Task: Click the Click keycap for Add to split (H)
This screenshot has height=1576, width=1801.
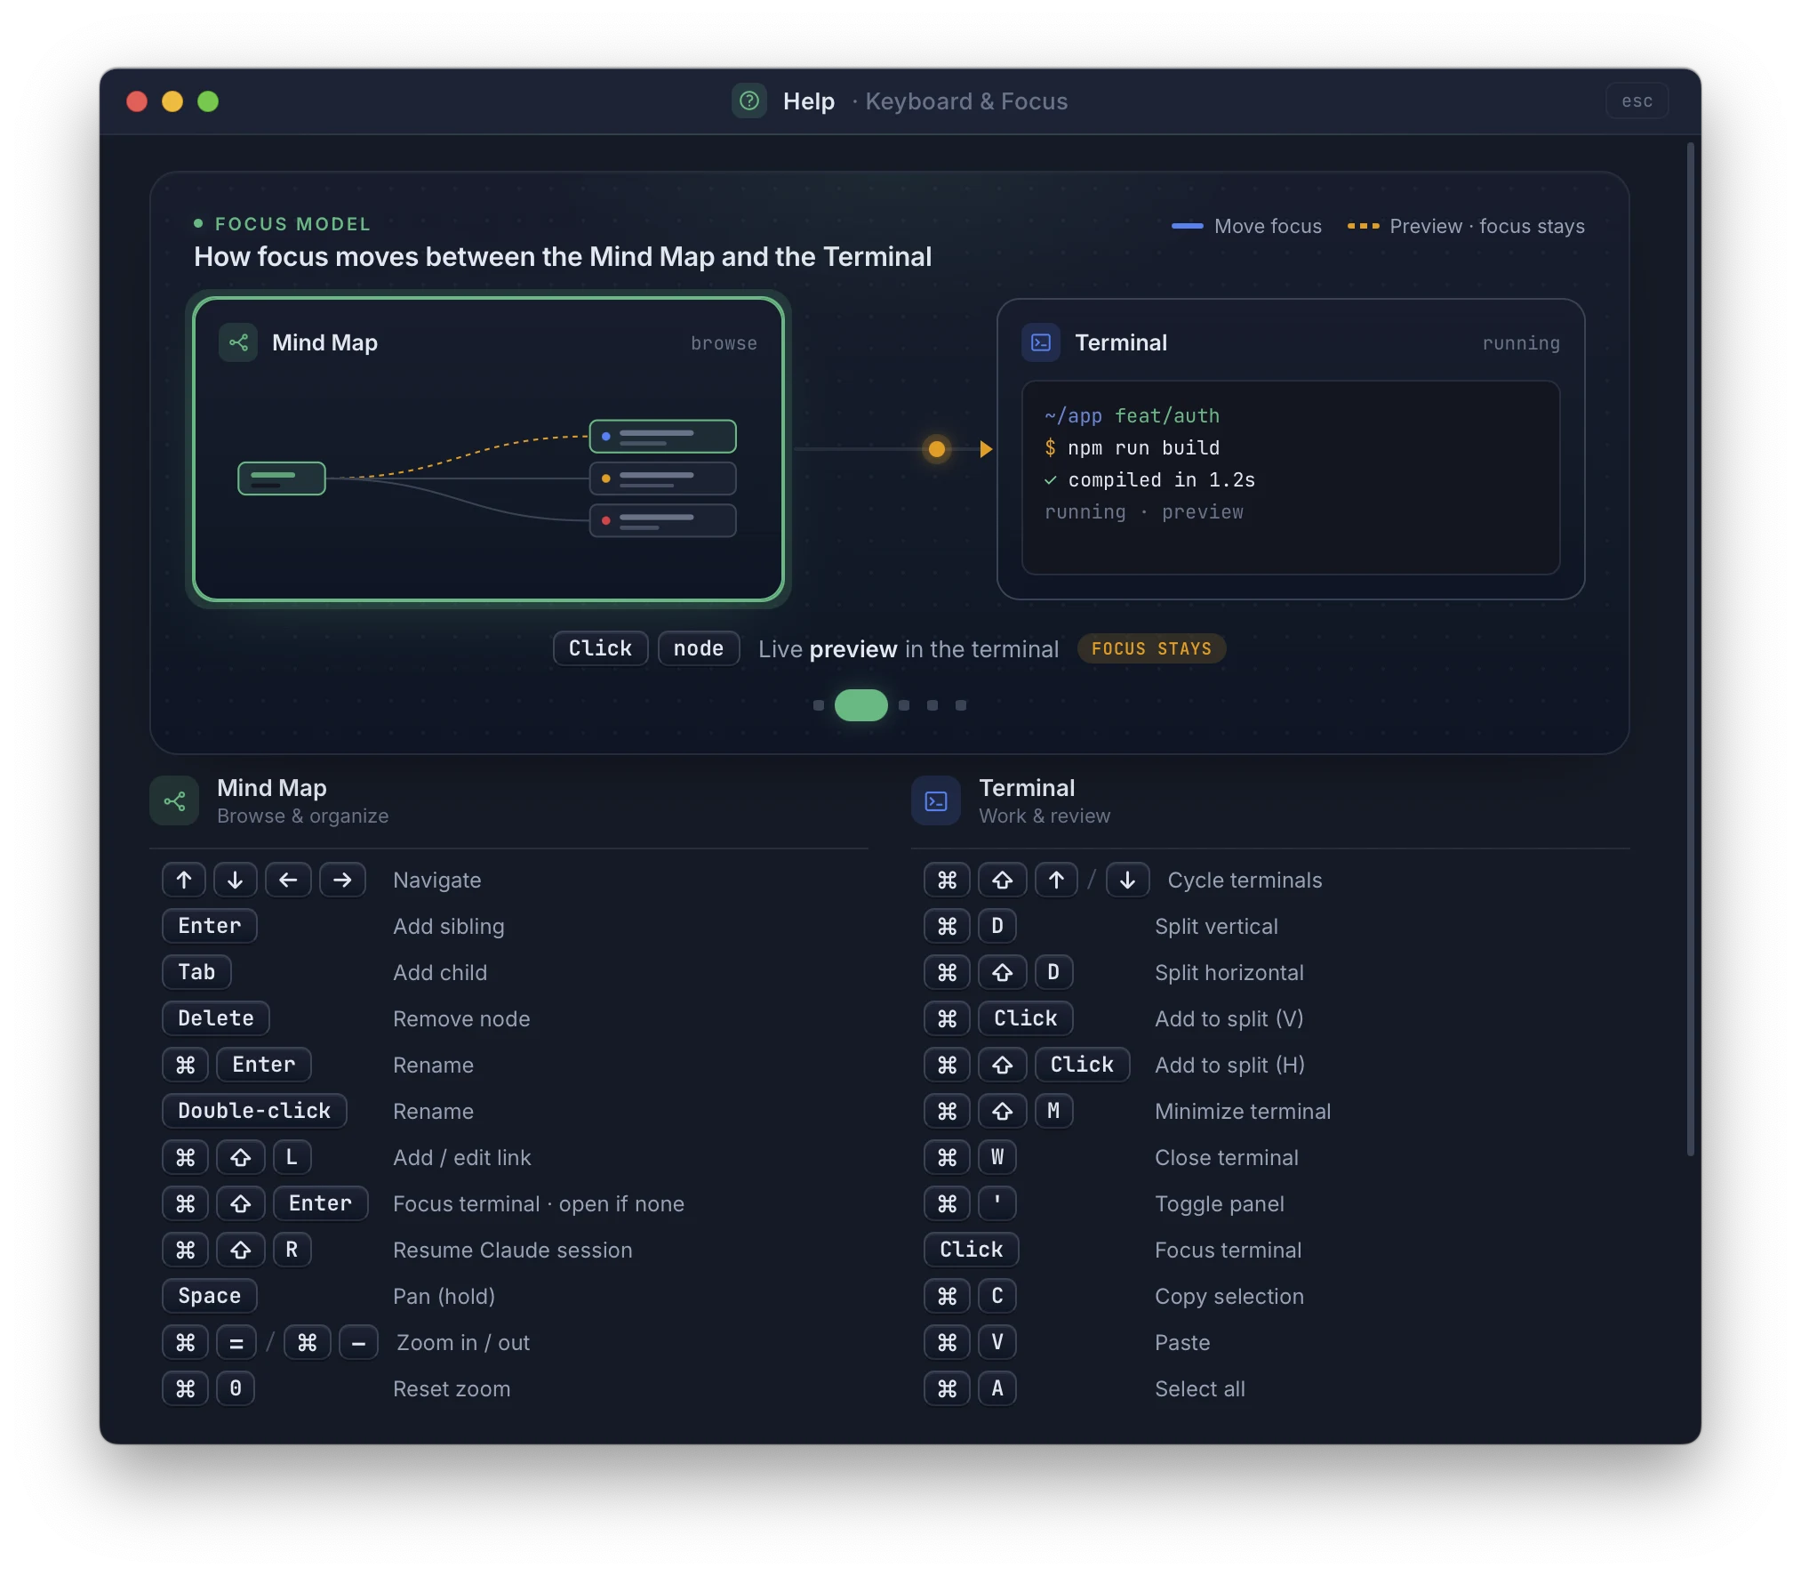Action: tap(1082, 1065)
